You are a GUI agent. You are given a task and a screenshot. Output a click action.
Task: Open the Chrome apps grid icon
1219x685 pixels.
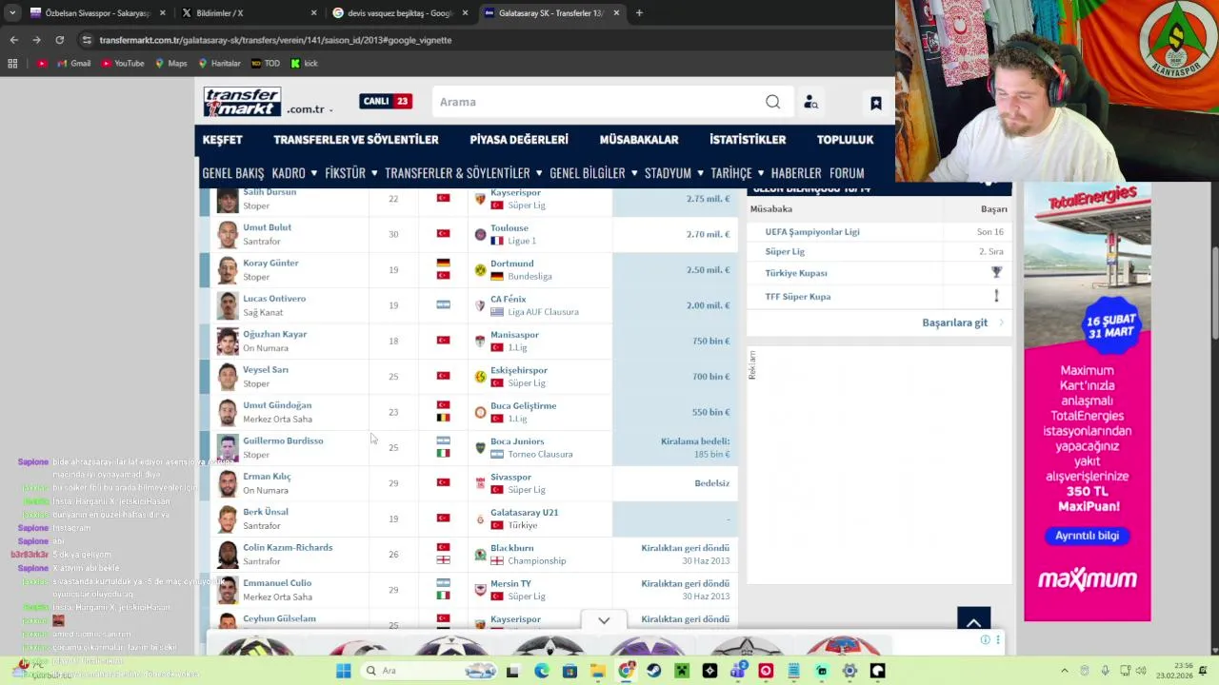[x=12, y=64]
